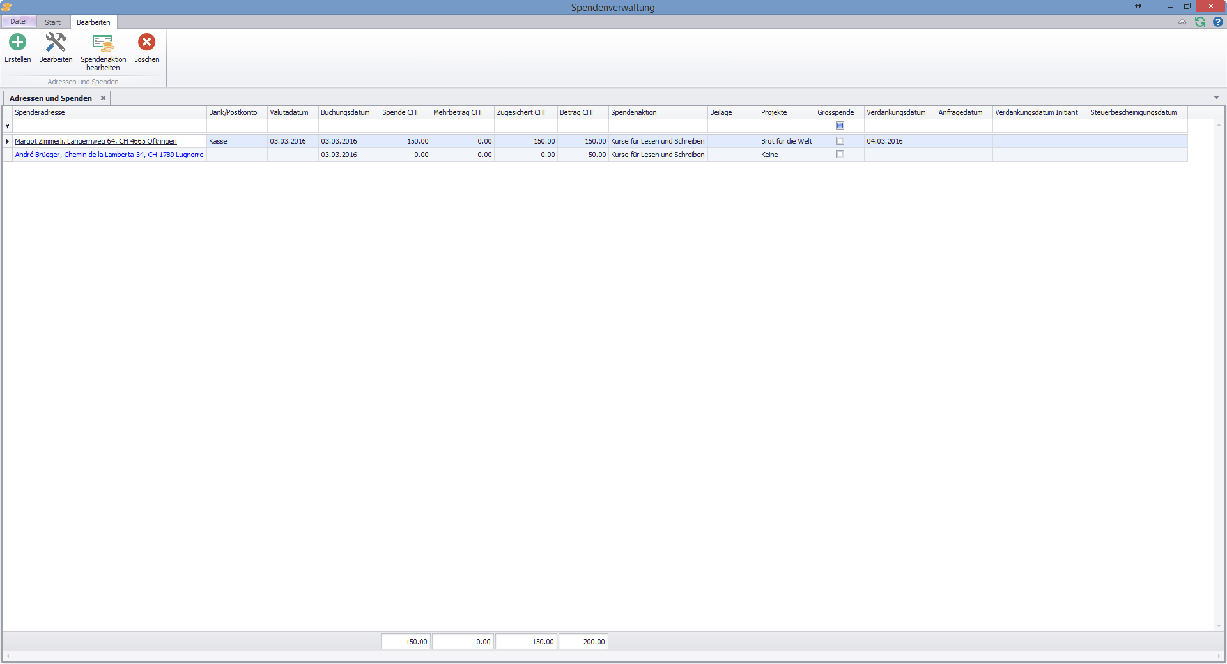This screenshot has width=1227, height=664.
Task: Click the horizontal scrollbar at the bottom
Action: tap(613, 656)
